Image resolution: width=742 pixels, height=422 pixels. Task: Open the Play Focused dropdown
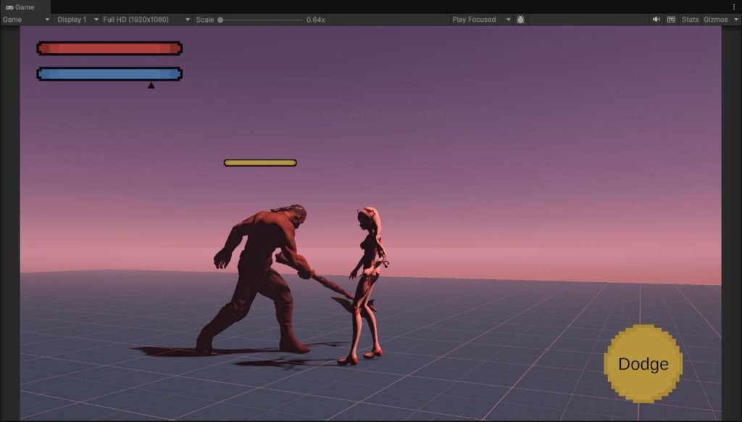[x=481, y=20]
